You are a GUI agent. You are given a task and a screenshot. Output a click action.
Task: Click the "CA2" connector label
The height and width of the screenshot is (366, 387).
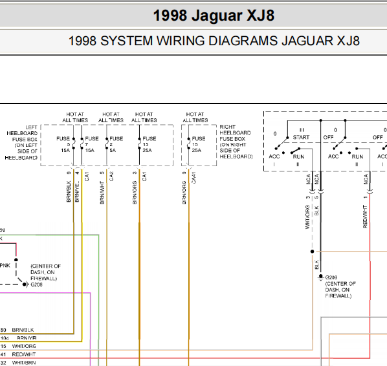pos(111,177)
